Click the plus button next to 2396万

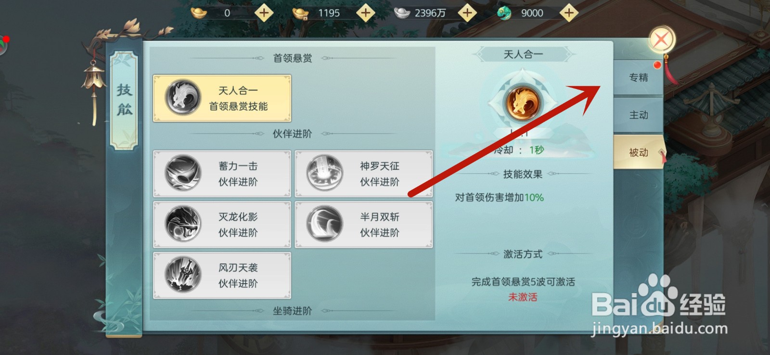467,13
